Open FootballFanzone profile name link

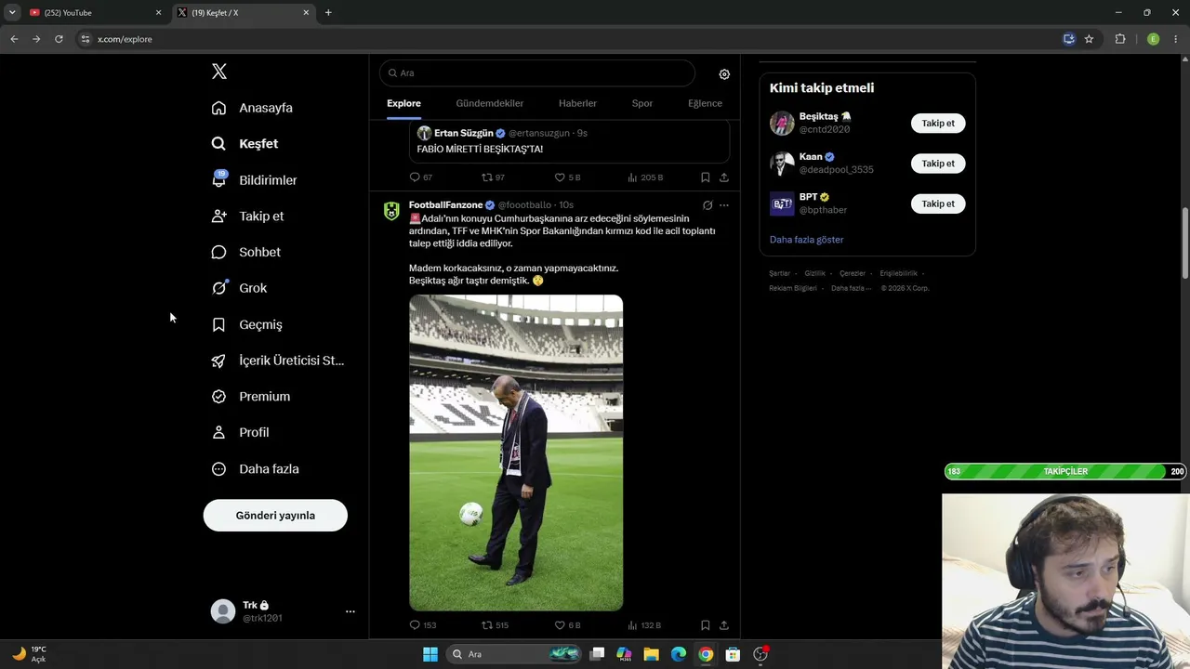coord(445,205)
